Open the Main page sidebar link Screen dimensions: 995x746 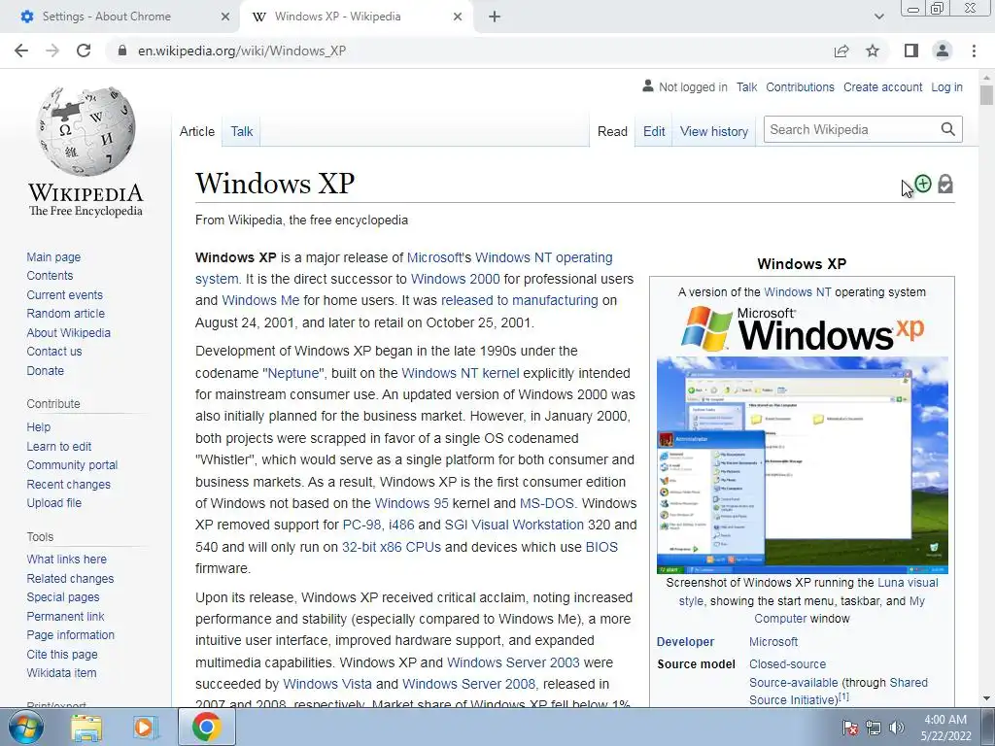tap(53, 256)
